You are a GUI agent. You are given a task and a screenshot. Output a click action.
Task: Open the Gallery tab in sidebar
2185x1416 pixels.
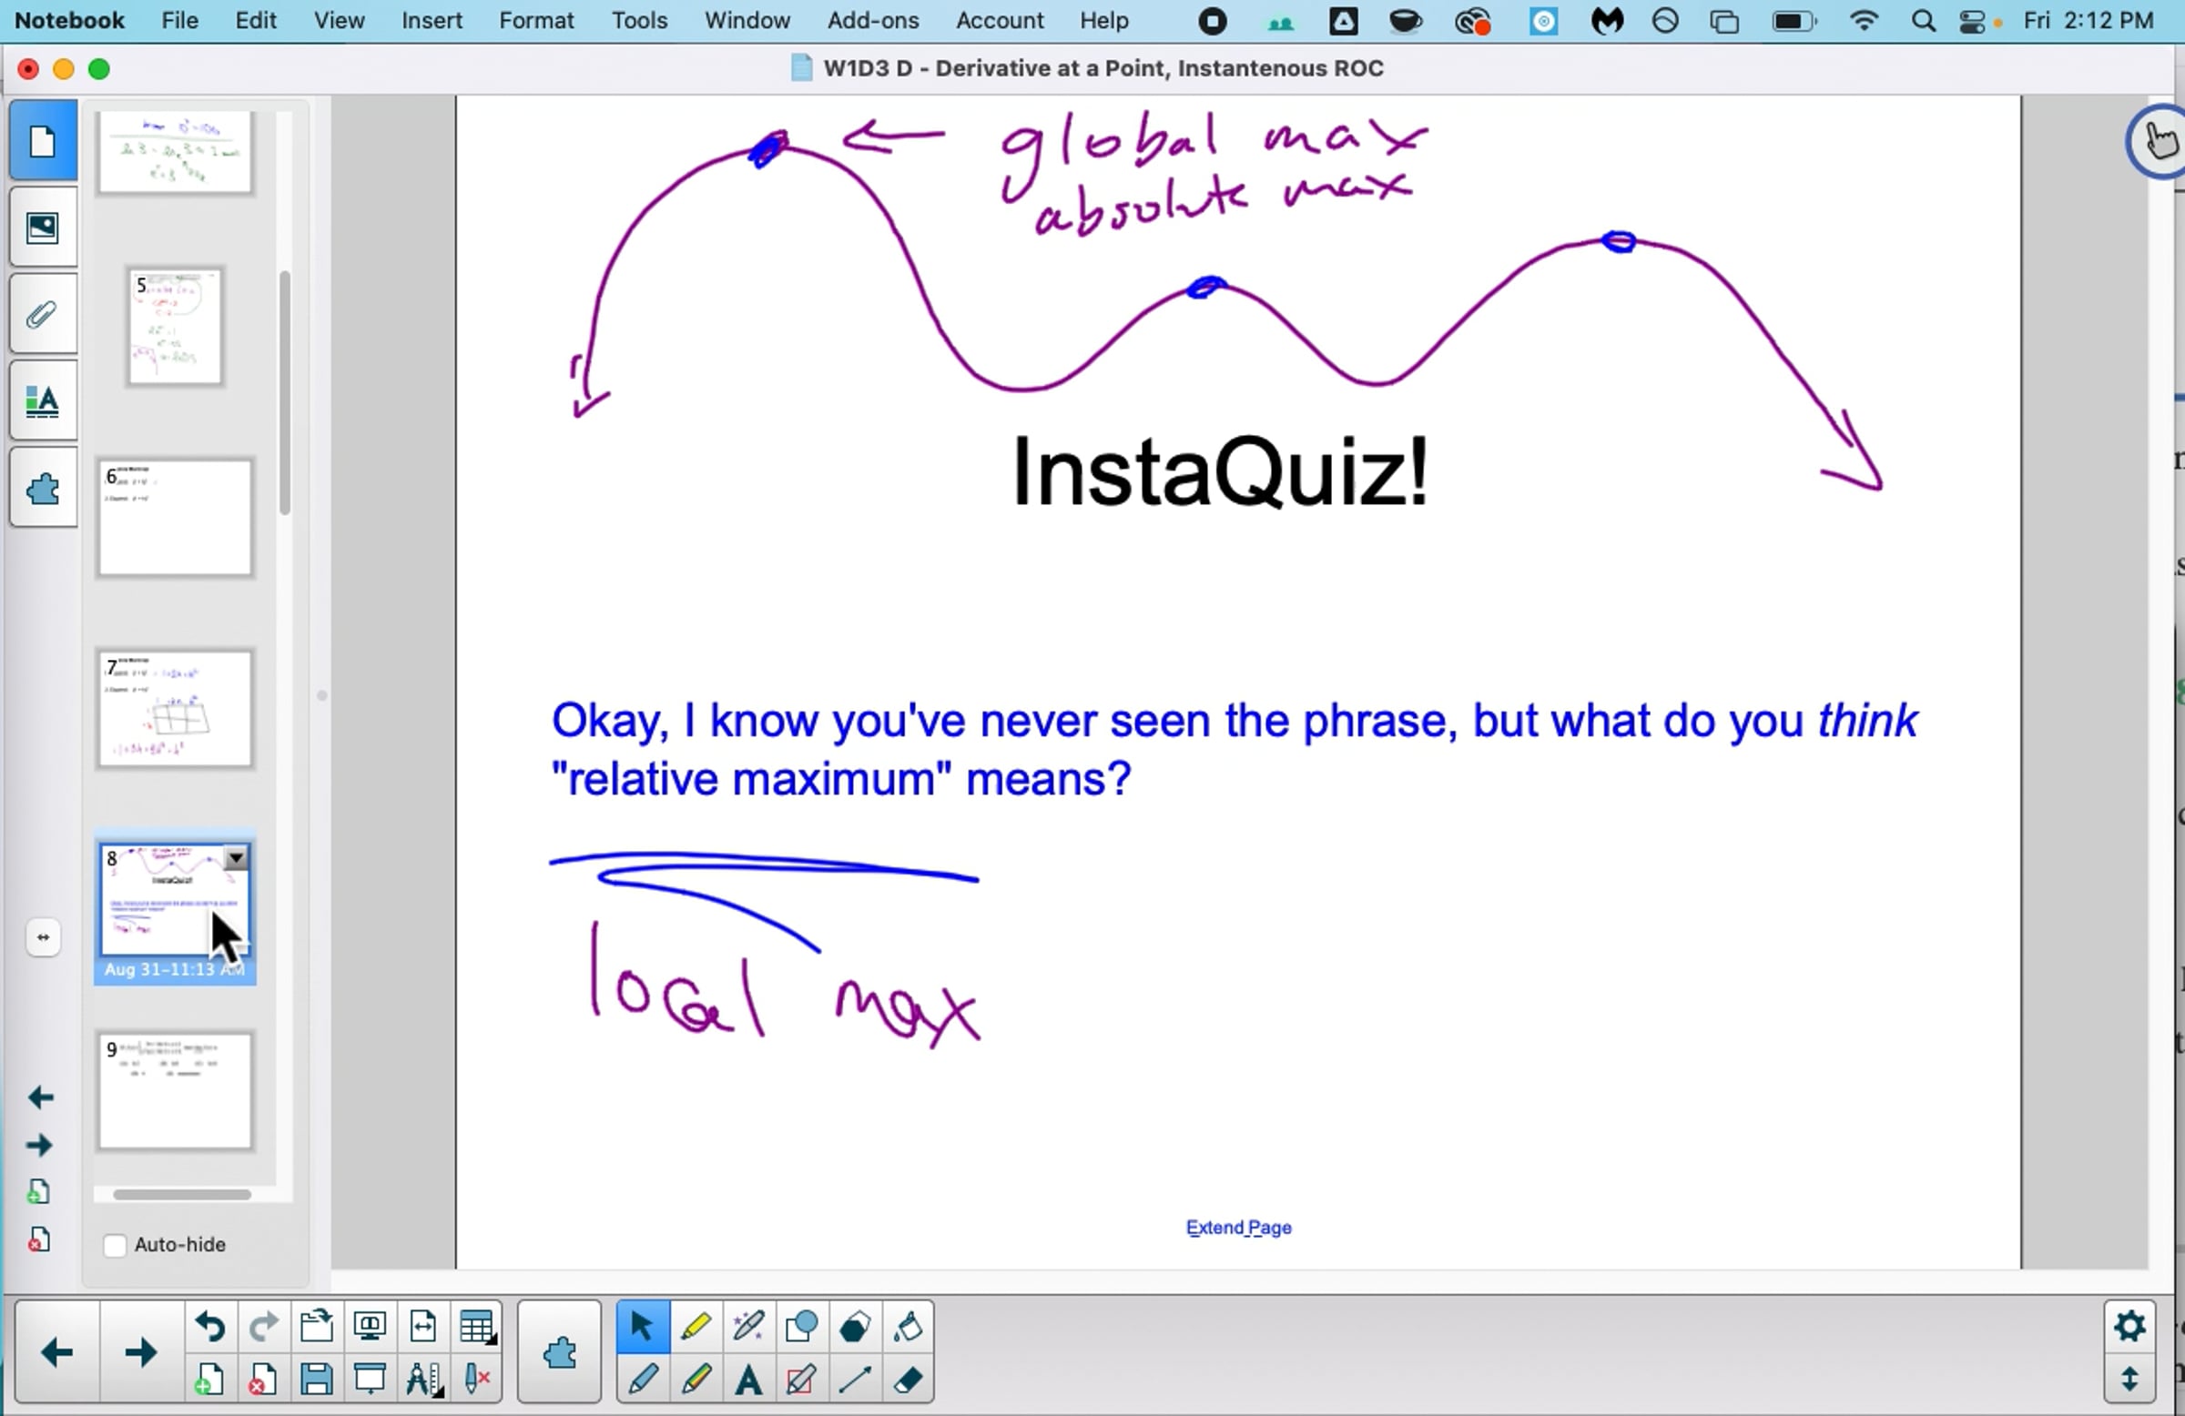(x=42, y=228)
